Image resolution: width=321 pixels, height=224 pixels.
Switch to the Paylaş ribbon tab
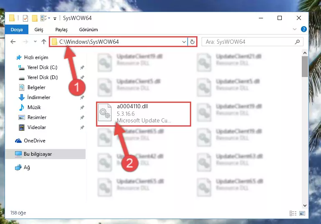61,30
